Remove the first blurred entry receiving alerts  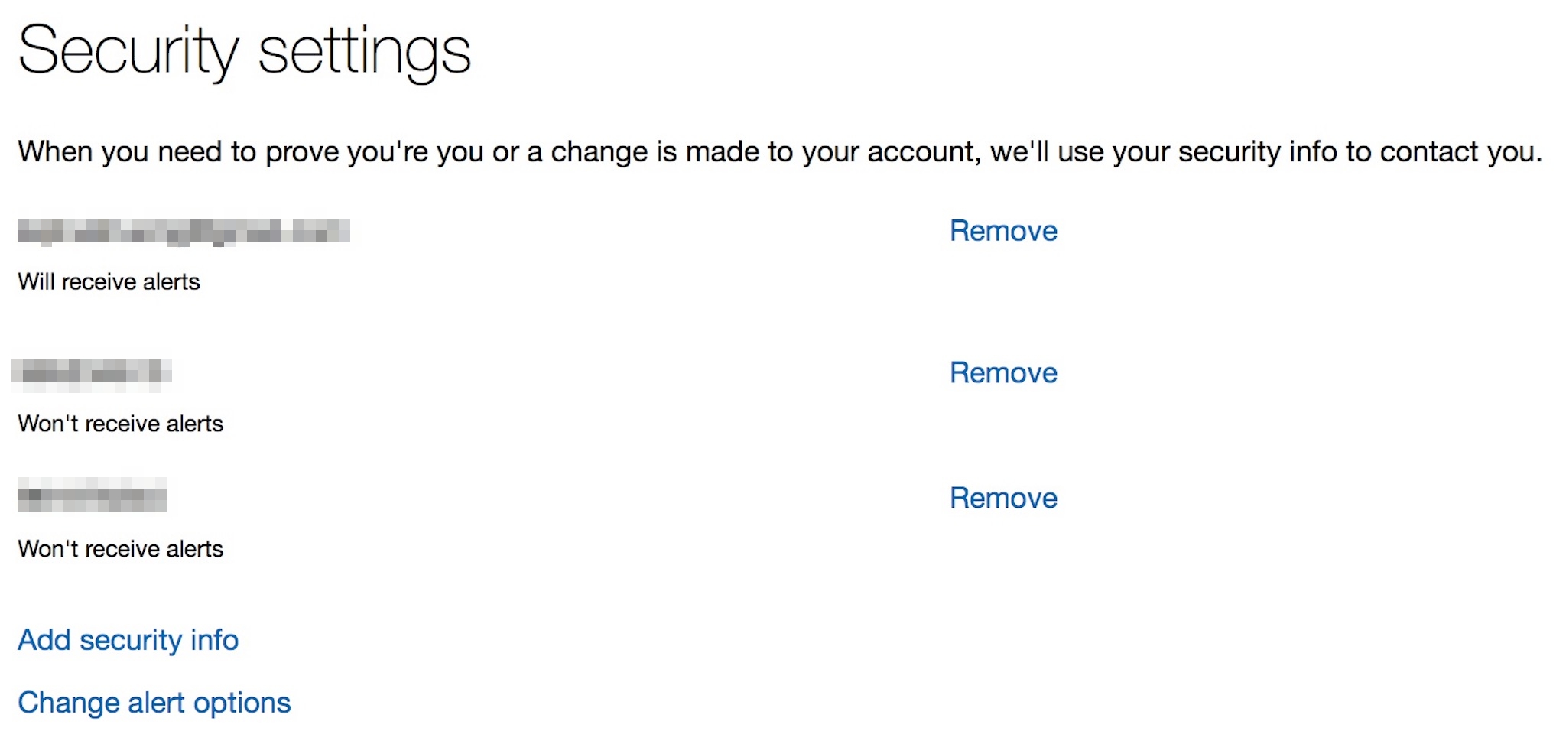coord(1003,231)
